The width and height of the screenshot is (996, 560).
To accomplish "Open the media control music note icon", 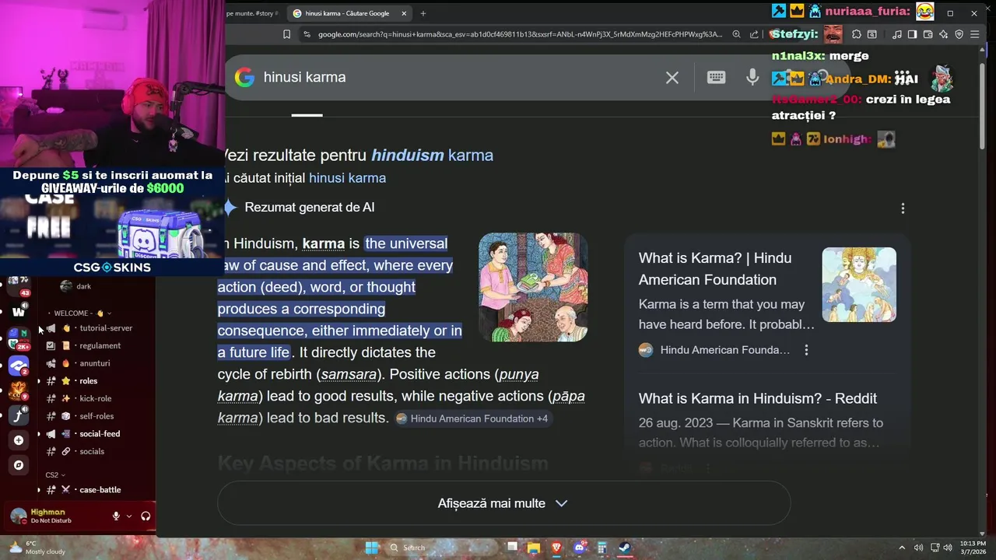I will [897, 34].
